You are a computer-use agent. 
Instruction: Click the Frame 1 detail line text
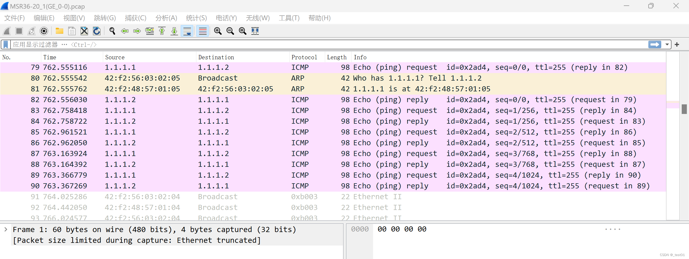154,229
